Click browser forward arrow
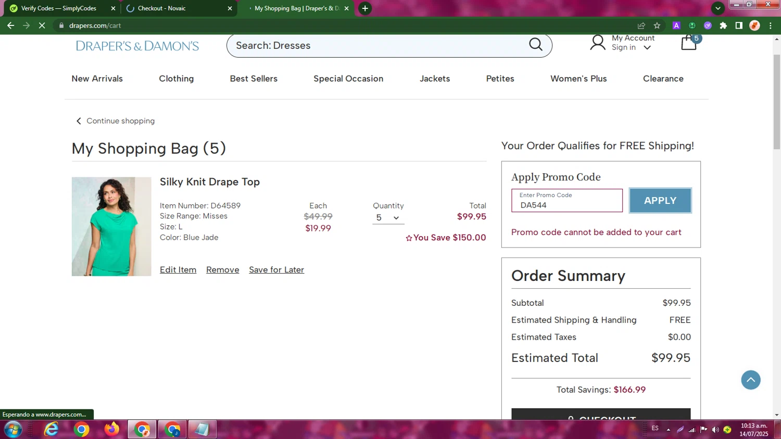Viewport: 781px width, 439px height. (x=26, y=25)
